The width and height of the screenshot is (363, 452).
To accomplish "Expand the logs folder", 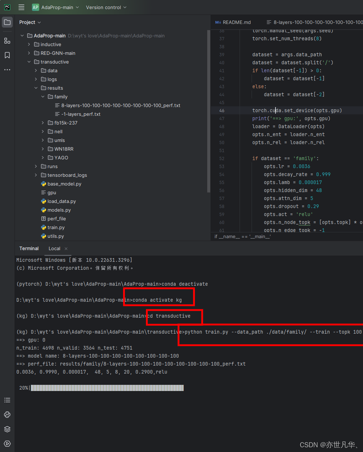I will coord(36,79).
